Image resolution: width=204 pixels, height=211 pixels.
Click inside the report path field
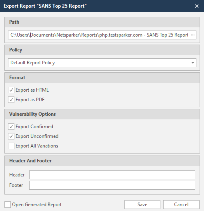pyautogui.click(x=99, y=35)
